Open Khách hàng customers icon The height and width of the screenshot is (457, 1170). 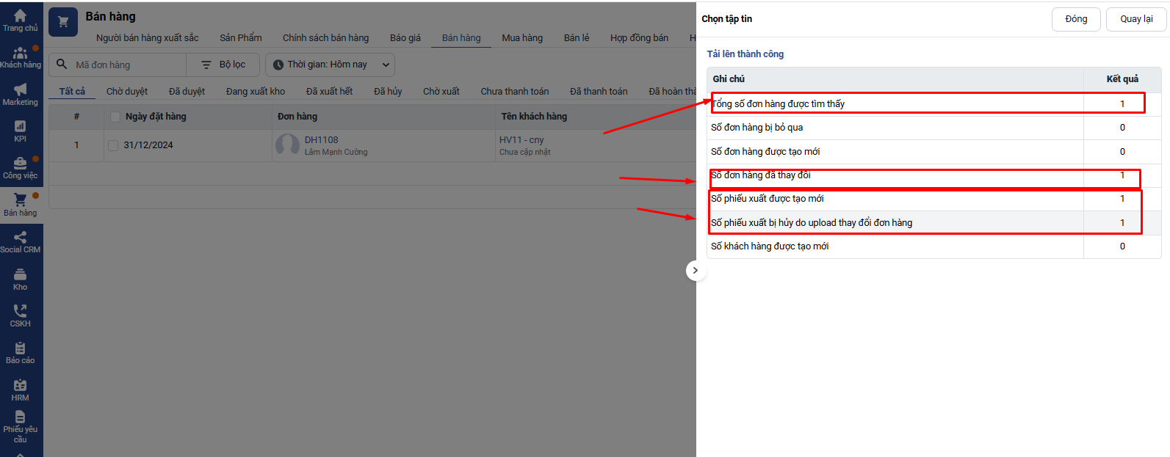[x=20, y=53]
